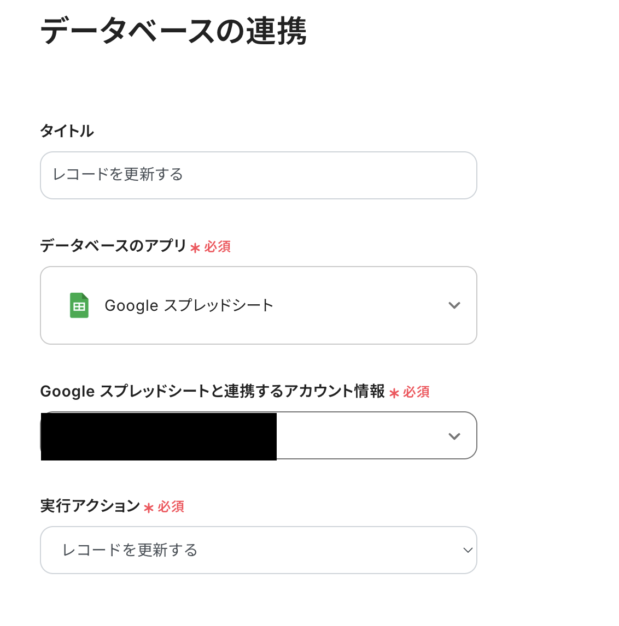Click 必須 marker next to アカウント情報
This screenshot has height=626, width=619.
pyautogui.click(x=417, y=392)
